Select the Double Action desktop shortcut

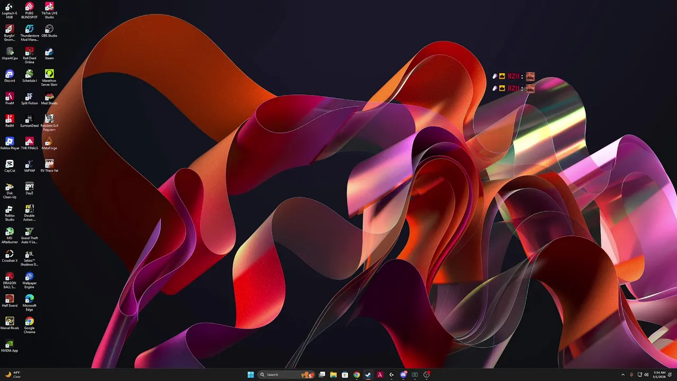tap(30, 213)
